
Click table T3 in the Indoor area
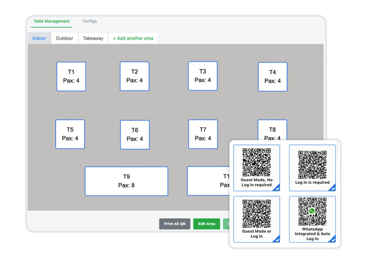click(x=202, y=76)
